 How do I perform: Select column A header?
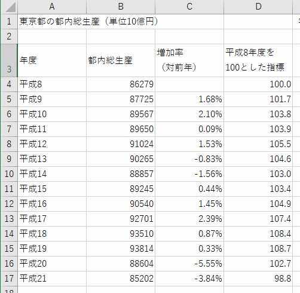pyautogui.click(x=52, y=7)
